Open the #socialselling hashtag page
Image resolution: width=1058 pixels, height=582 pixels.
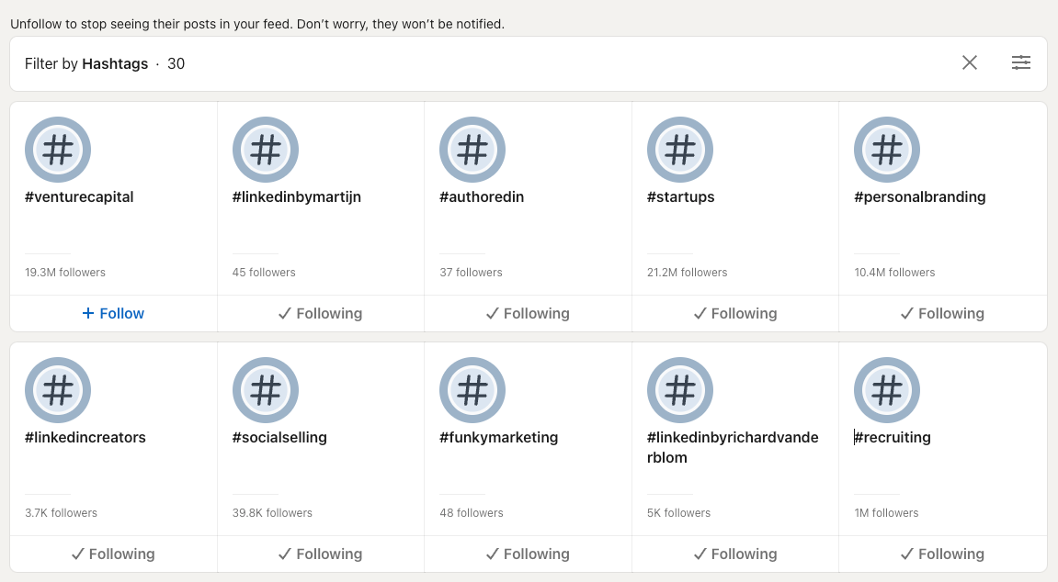point(279,437)
